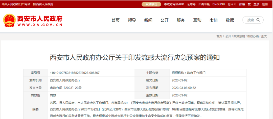Image resolution: width=273 pixels, height=119 pixels.
Task: Switch to traditional Chinese 繁
Action: [x=249, y=4]
